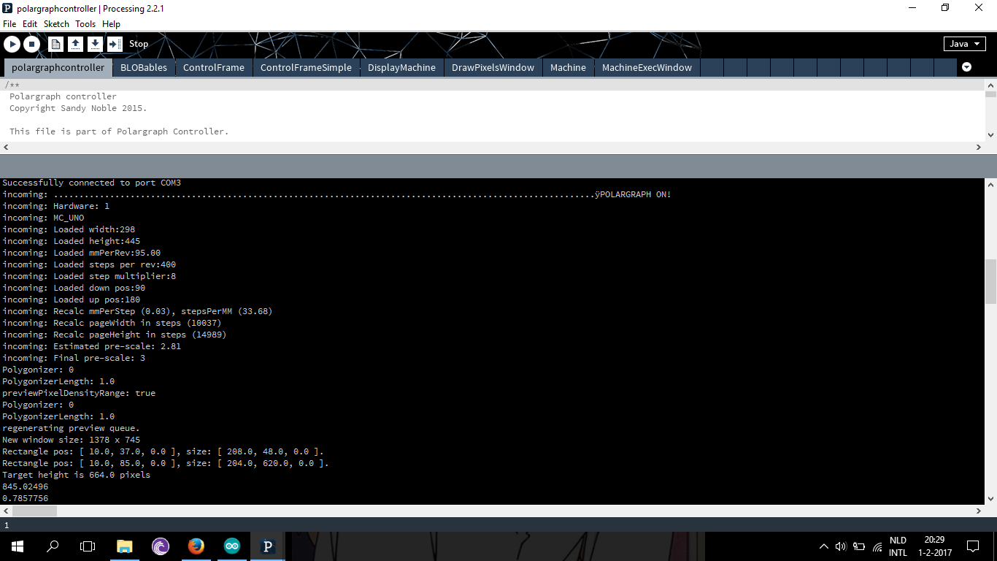This screenshot has width=997, height=561.
Task: Click the editor horizontal scroll left arrow
Action: pos(6,148)
